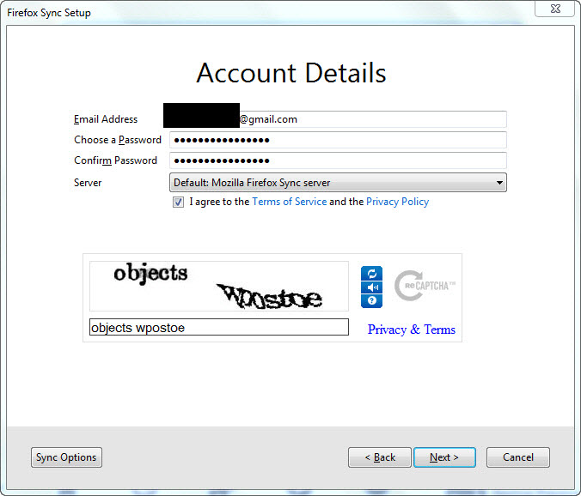This screenshot has width=581, height=496.
Task: Focus the Email Address field
Action: [338, 119]
